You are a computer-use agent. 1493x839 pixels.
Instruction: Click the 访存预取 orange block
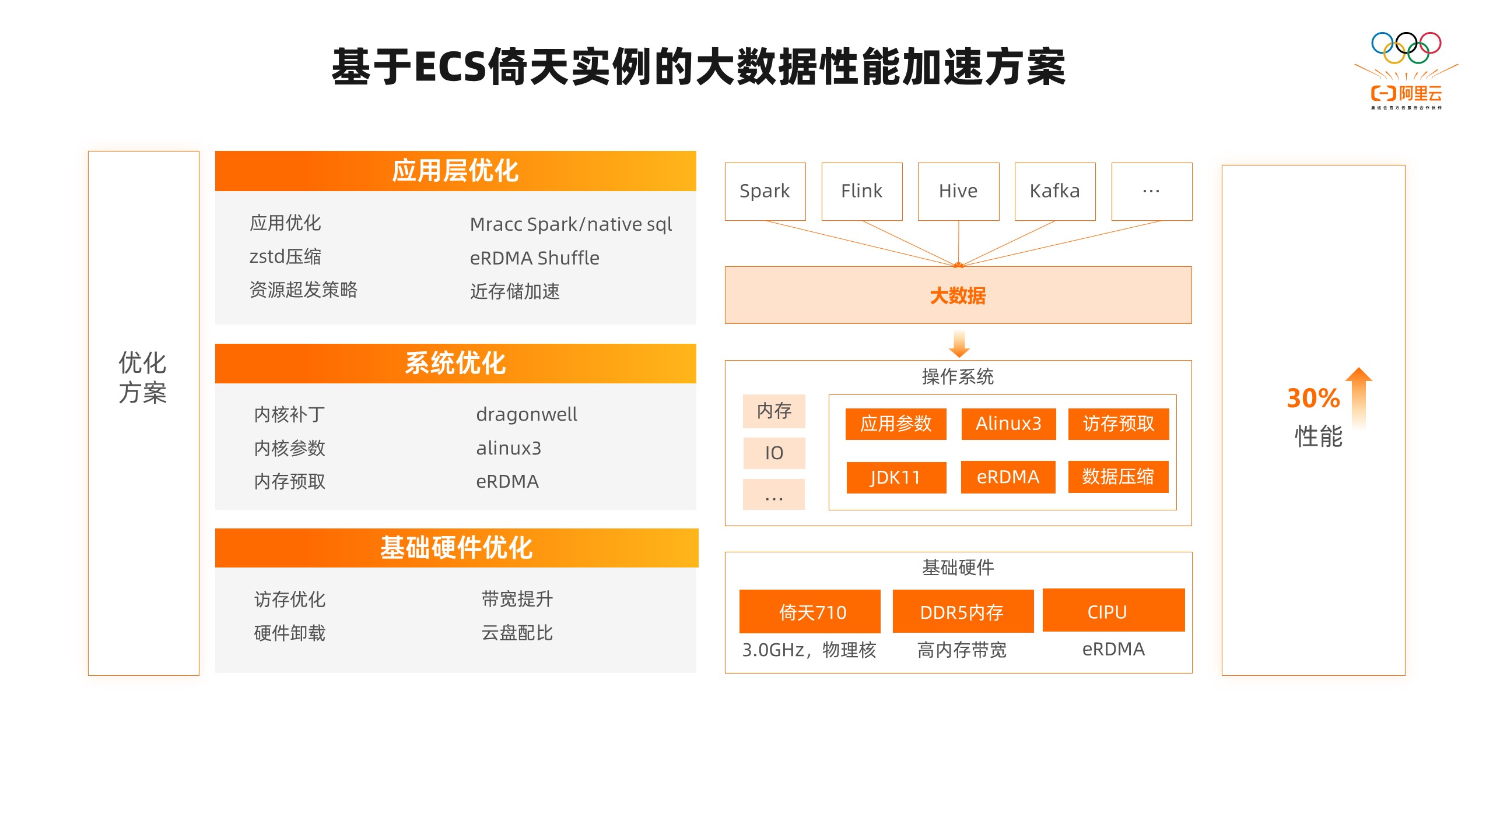pos(1119,424)
